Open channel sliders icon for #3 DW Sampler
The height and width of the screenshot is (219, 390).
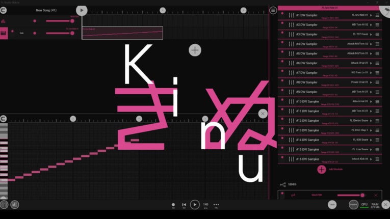tap(291, 34)
